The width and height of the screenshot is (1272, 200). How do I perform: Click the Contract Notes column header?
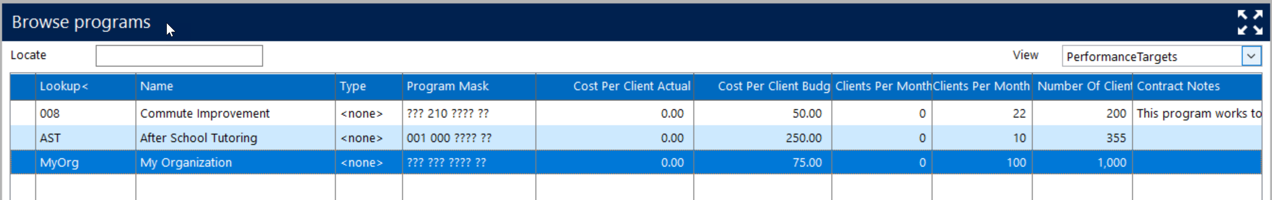pos(1196,86)
